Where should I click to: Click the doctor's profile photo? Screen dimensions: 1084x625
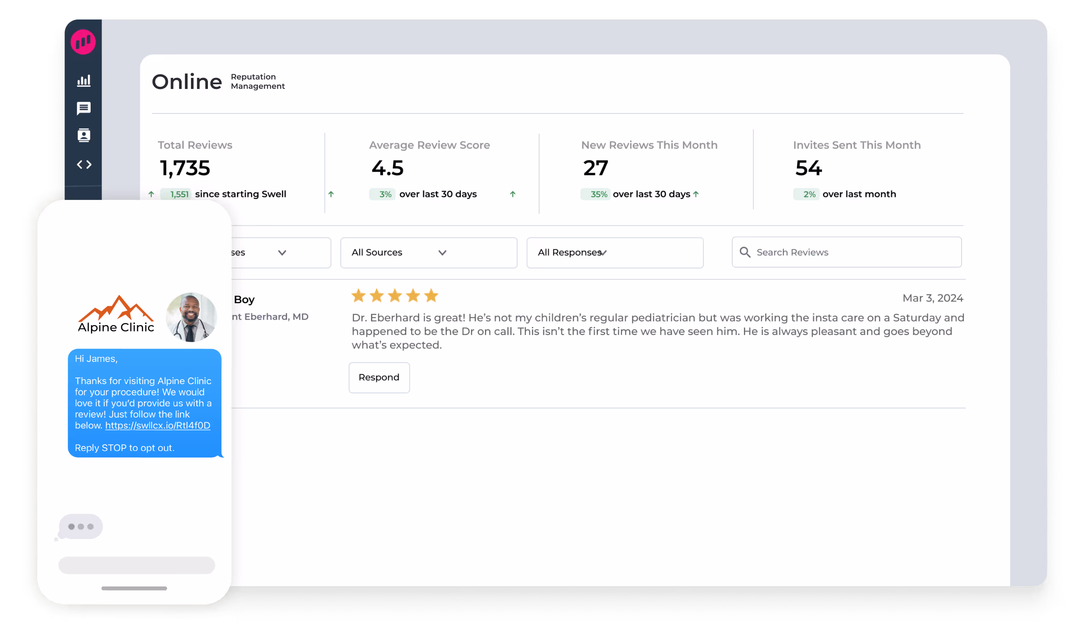click(x=191, y=318)
